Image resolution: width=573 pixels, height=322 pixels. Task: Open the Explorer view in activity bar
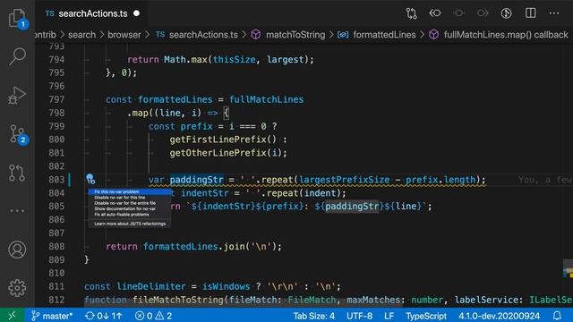coord(17,18)
